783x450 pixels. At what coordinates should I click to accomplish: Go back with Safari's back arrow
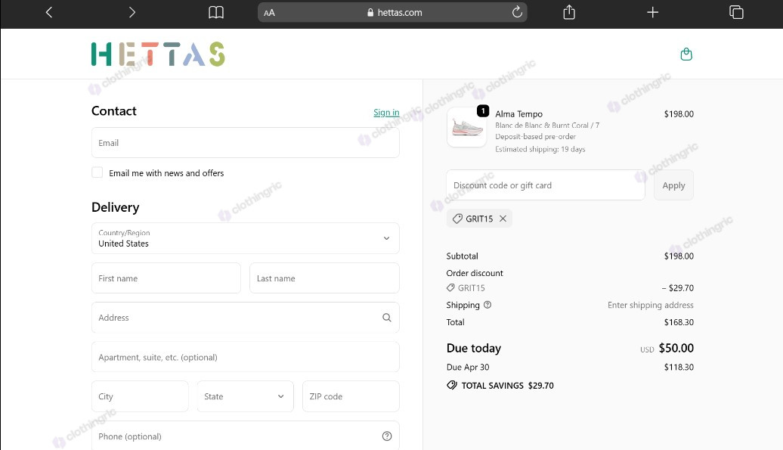click(49, 13)
